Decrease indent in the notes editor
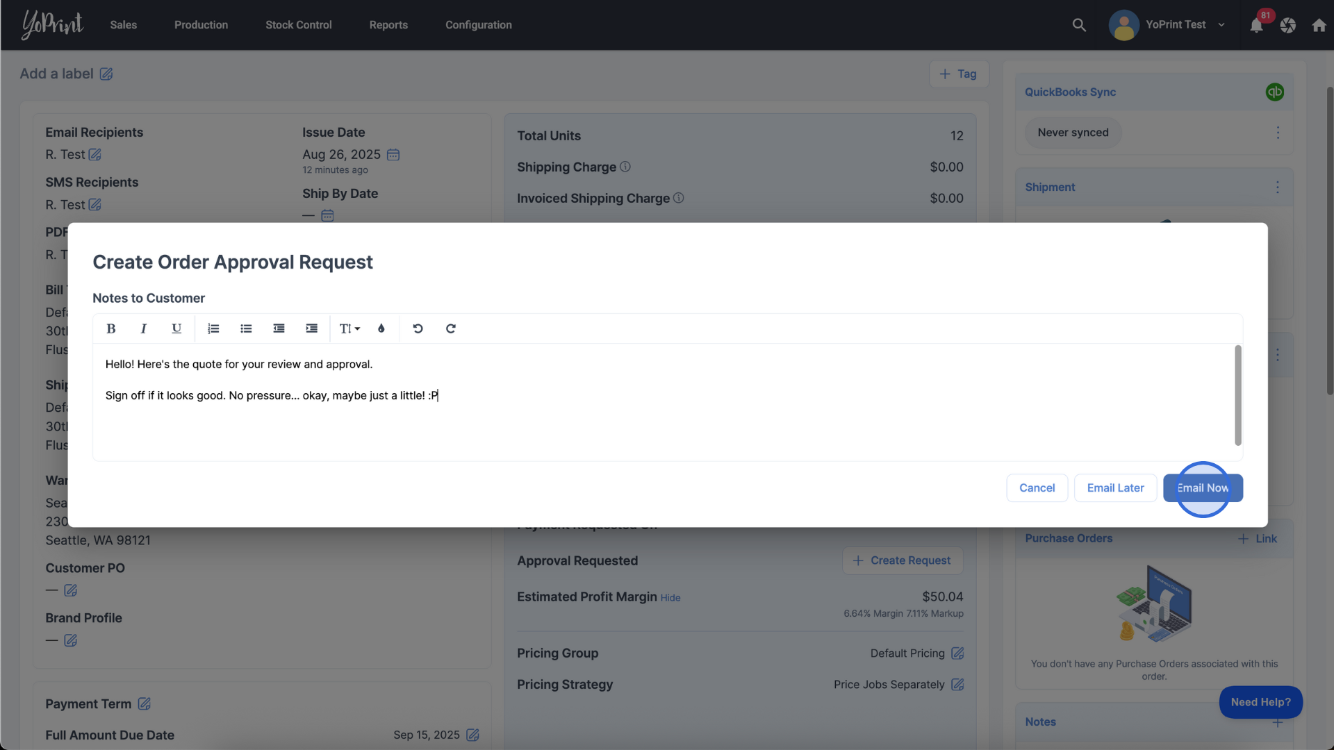The image size is (1334, 750). pos(279,328)
